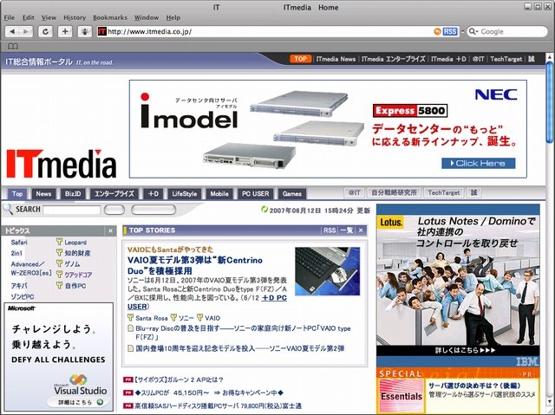Add bookmark with the plus button
Screen dimensions: 555x415
tap(65, 31)
